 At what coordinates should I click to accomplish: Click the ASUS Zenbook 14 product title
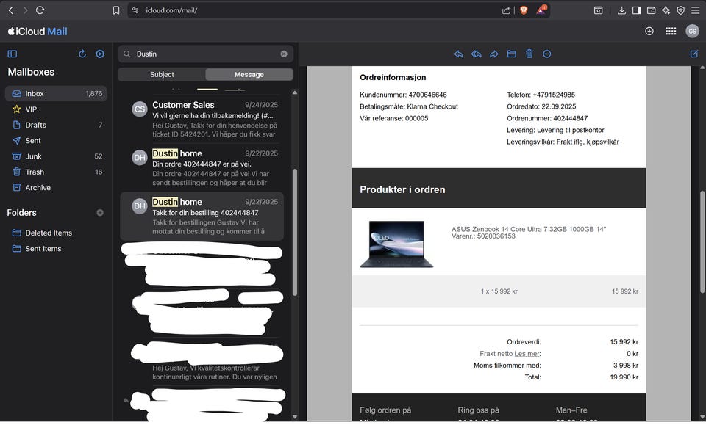(x=529, y=229)
